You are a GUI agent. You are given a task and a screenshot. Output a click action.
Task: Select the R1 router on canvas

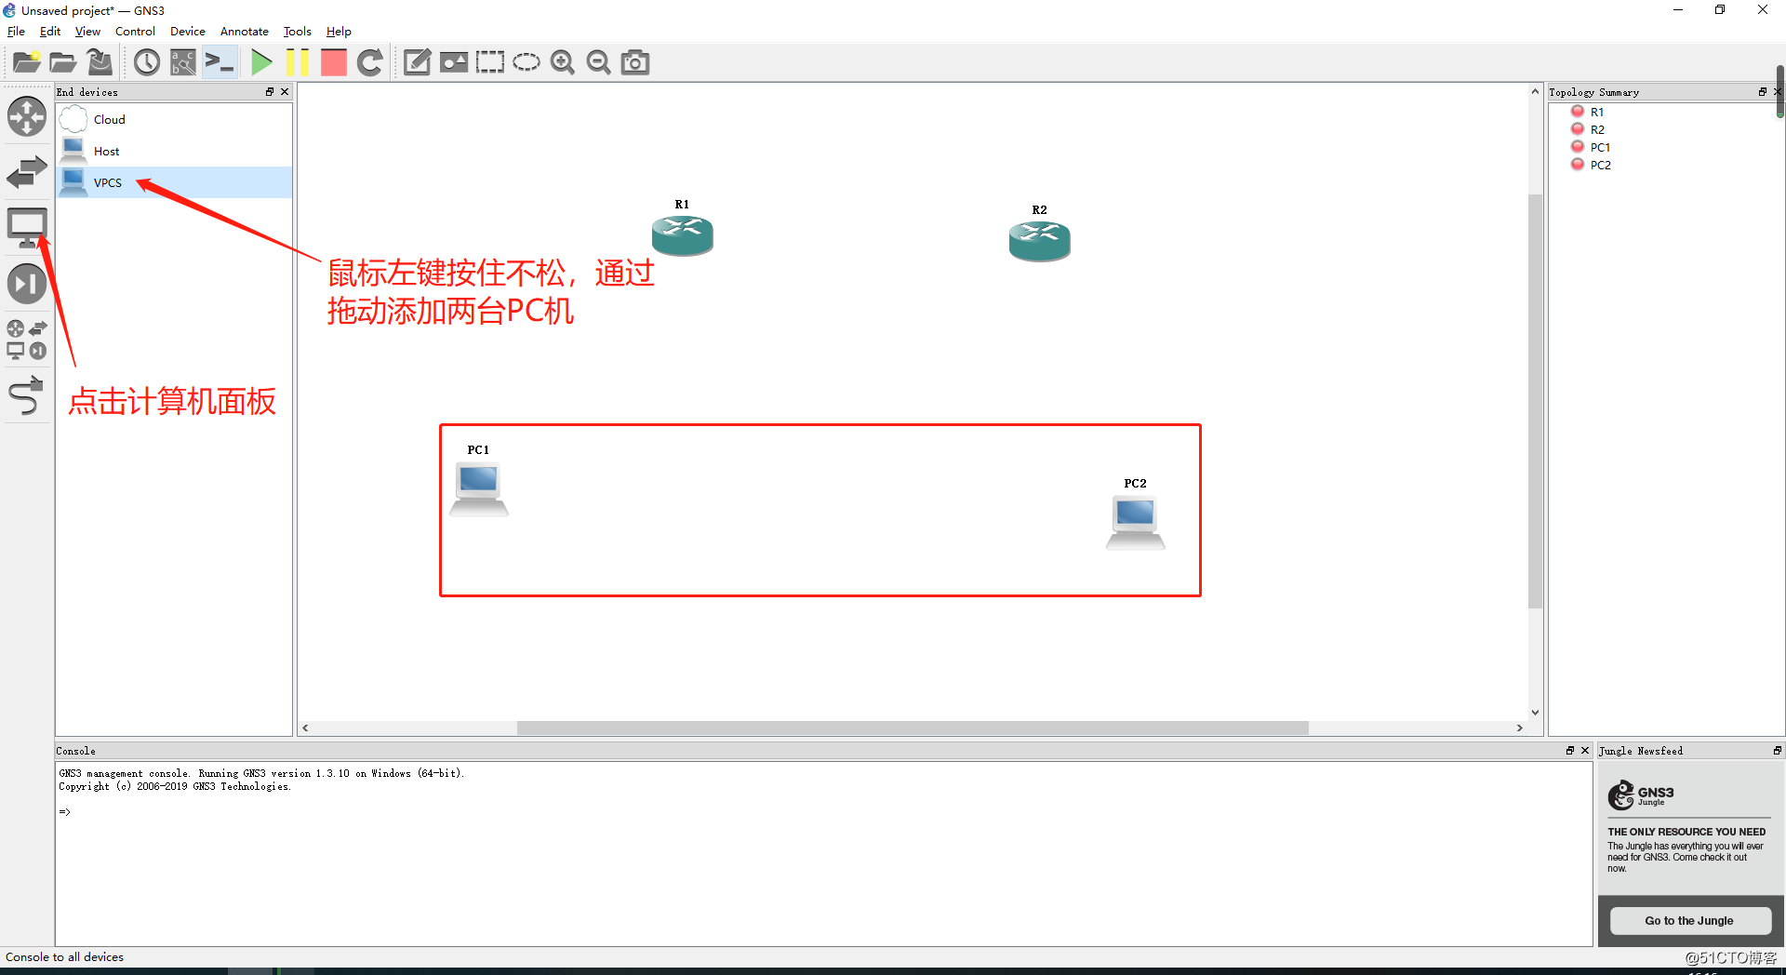pyautogui.click(x=682, y=234)
